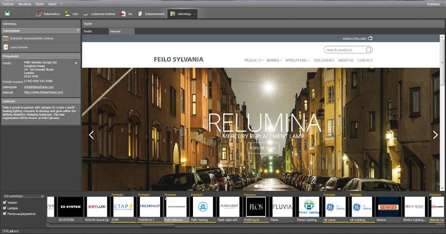
Task: Open the Sijoita menu
Action: [x=40, y=4]
